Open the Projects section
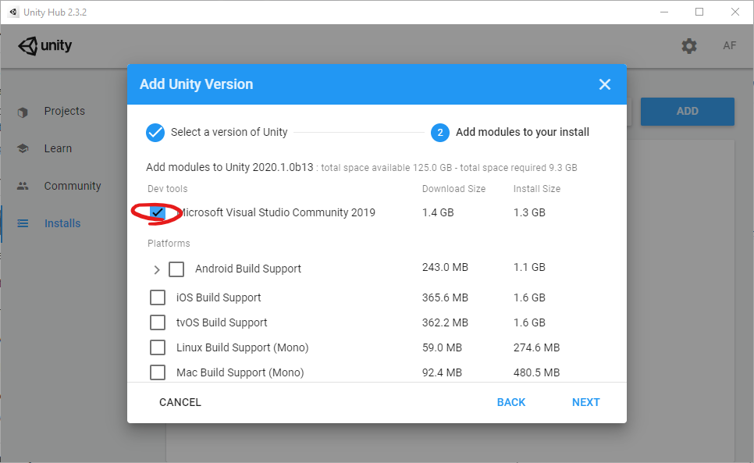 [65, 111]
